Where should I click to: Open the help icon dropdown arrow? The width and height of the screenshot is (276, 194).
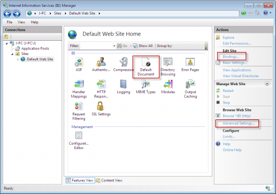(x=270, y=13)
